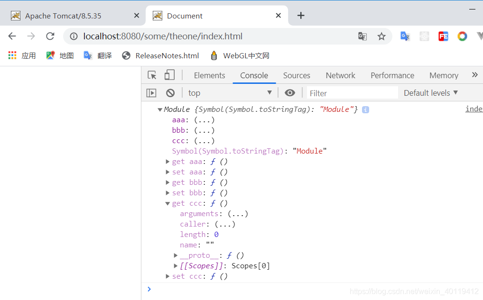Image resolution: width=483 pixels, height=300 pixels.
Task: Minimize the browser window
Action: [472, 9]
